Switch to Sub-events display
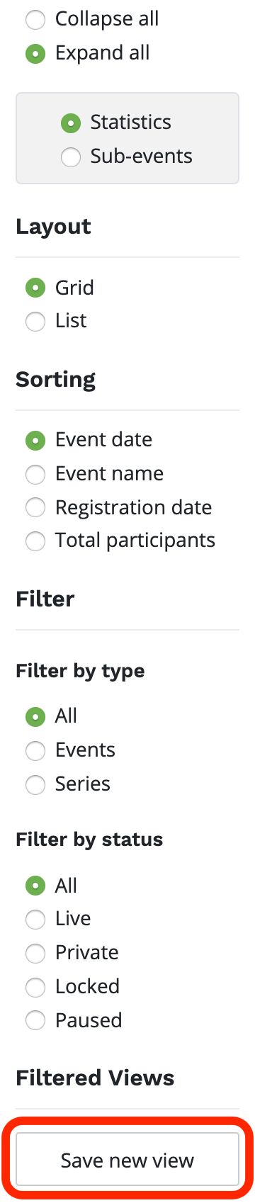Image resolution: width=255 pixels, height=1203 pixels. tap(71, 157)
